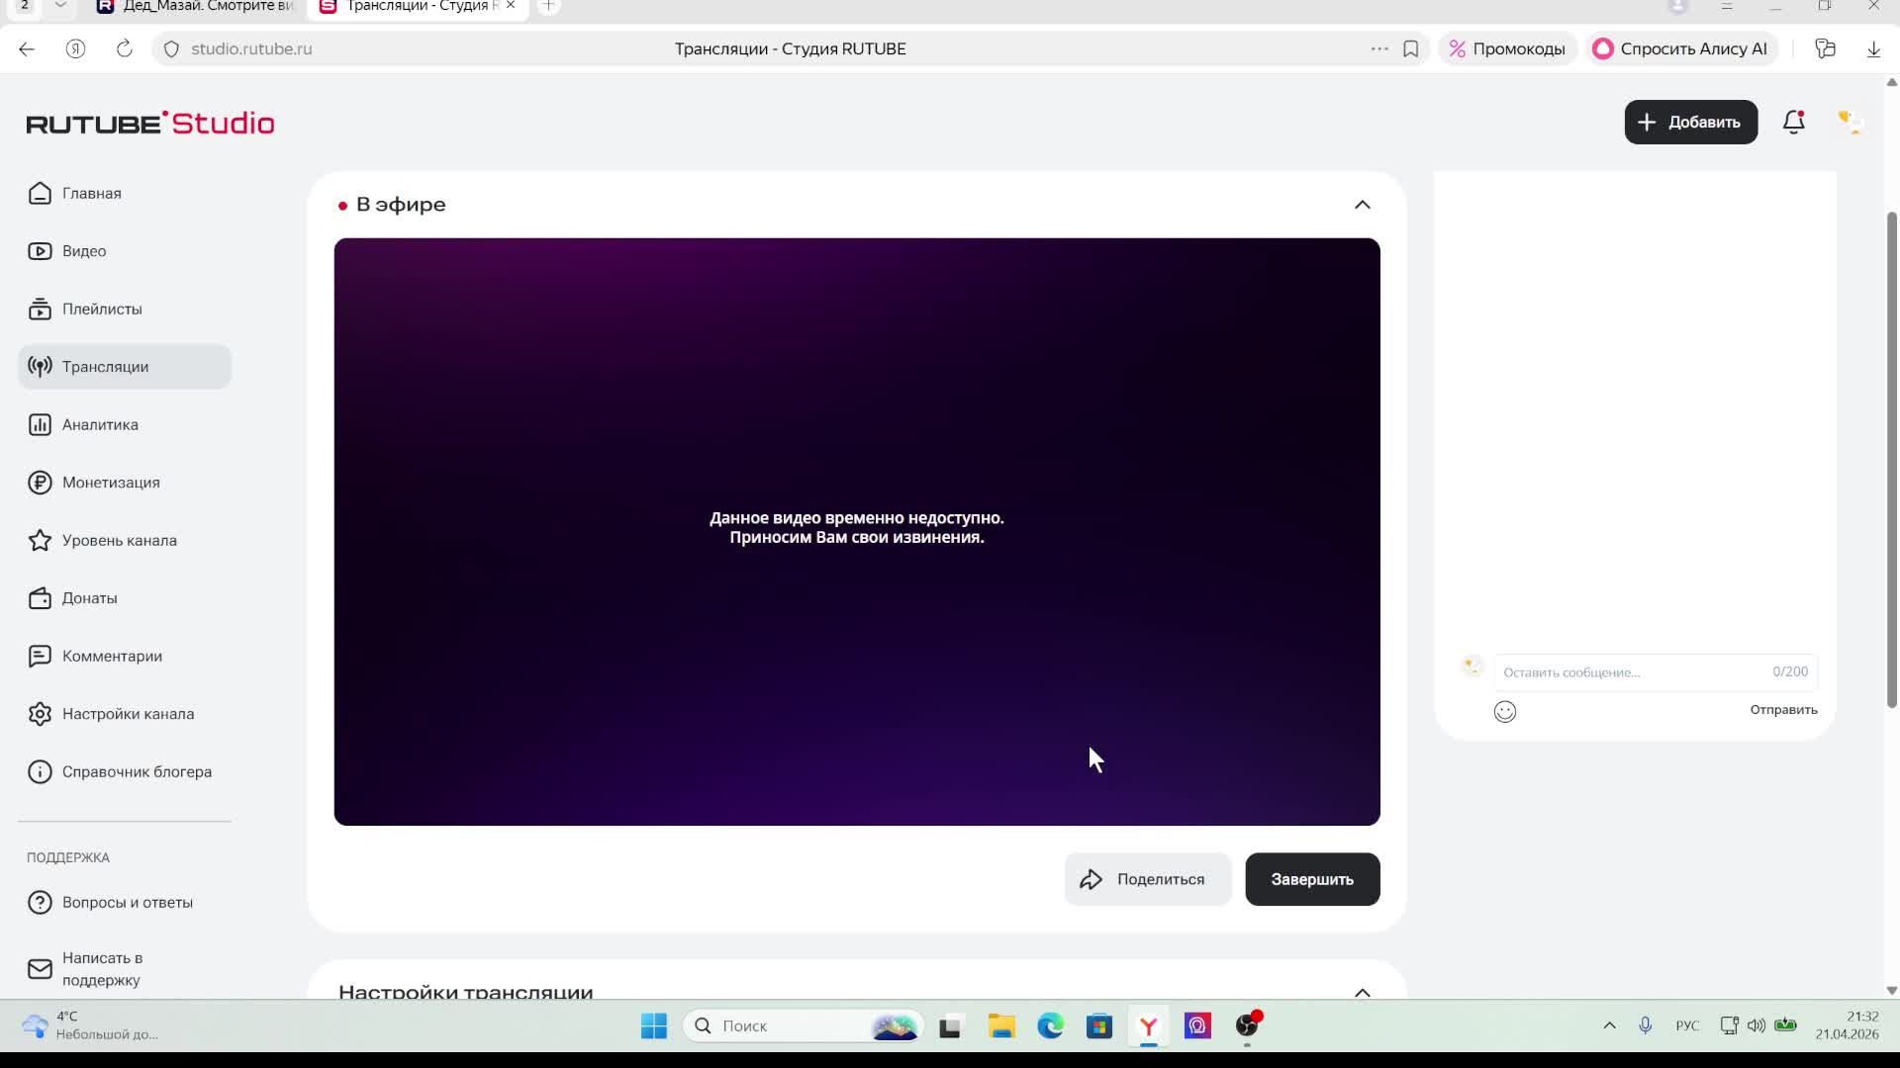Click the Поделиться button
Screen dimensions: 1900x1068
(x=1147, y=879)
